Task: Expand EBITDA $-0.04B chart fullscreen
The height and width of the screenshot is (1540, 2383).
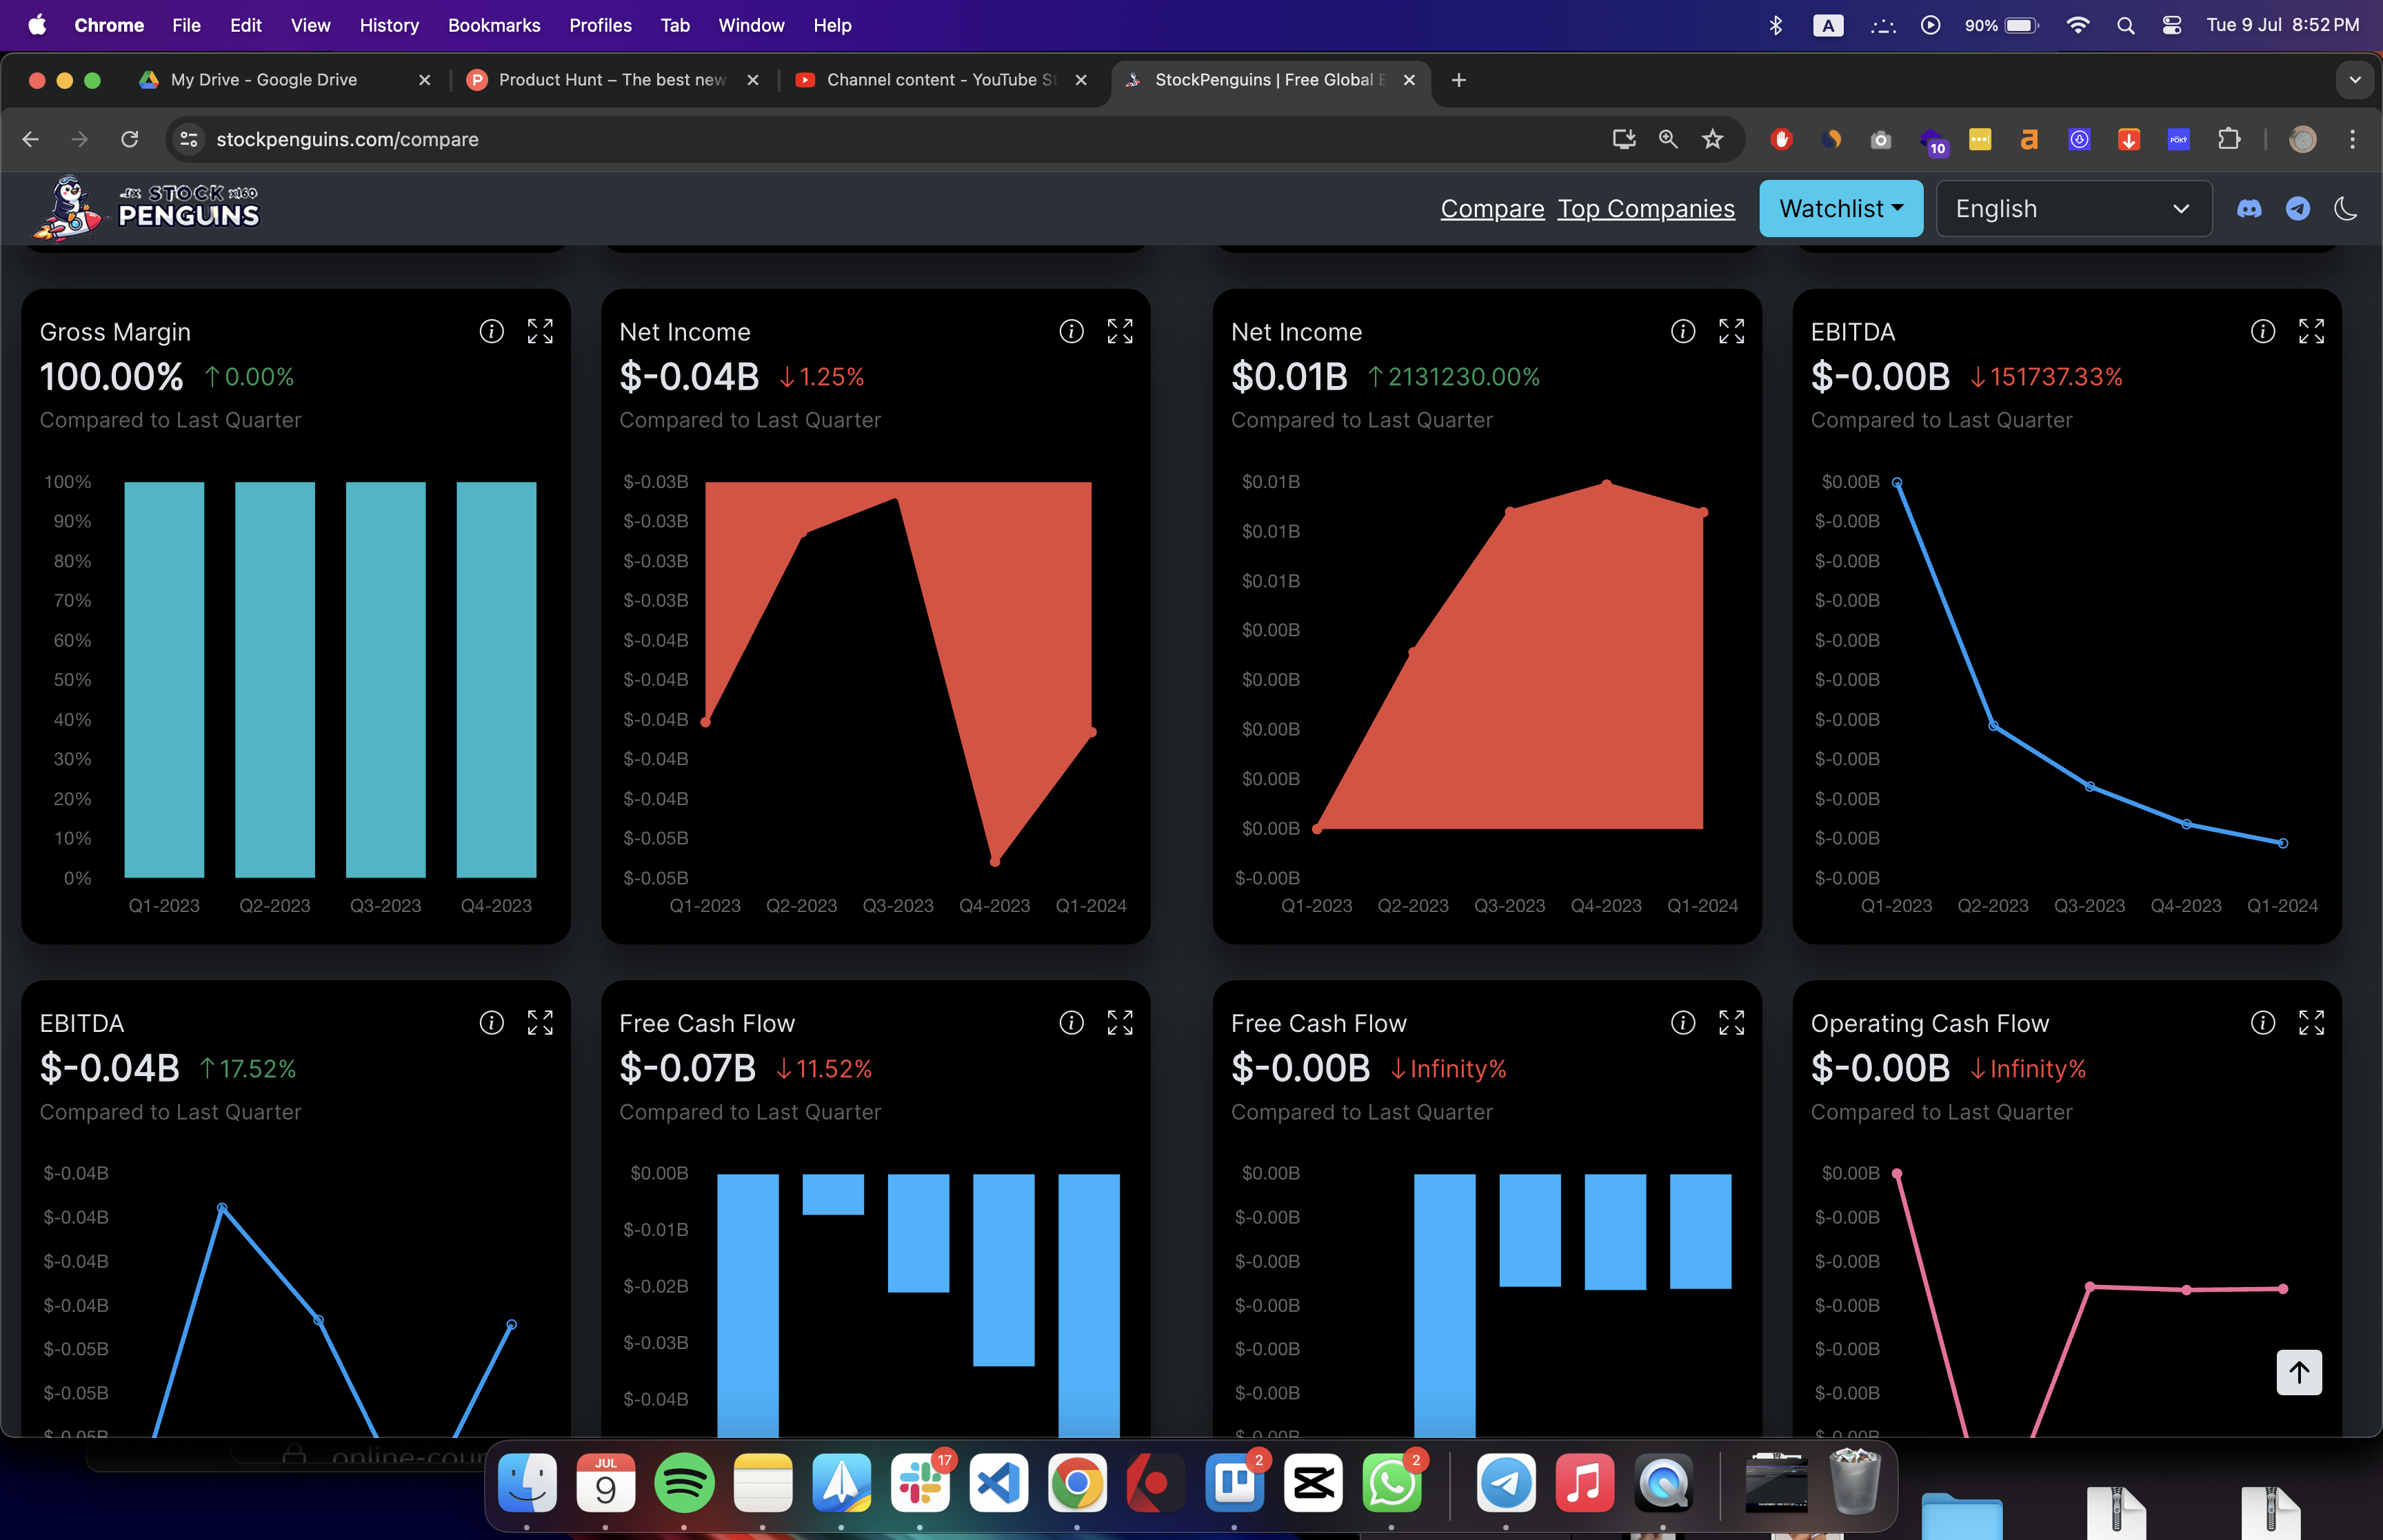Action: 540,1022
